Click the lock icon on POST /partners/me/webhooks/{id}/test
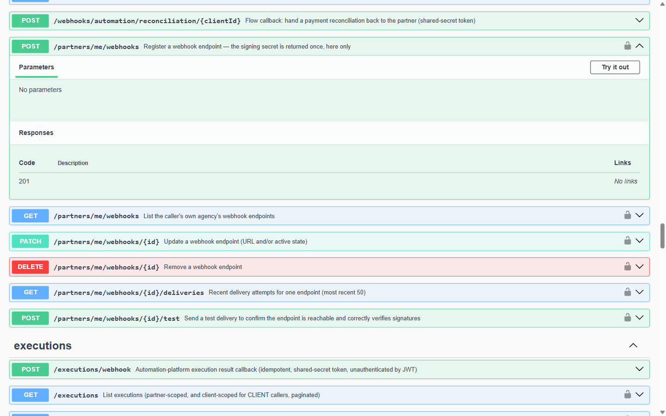 point(628,318)
